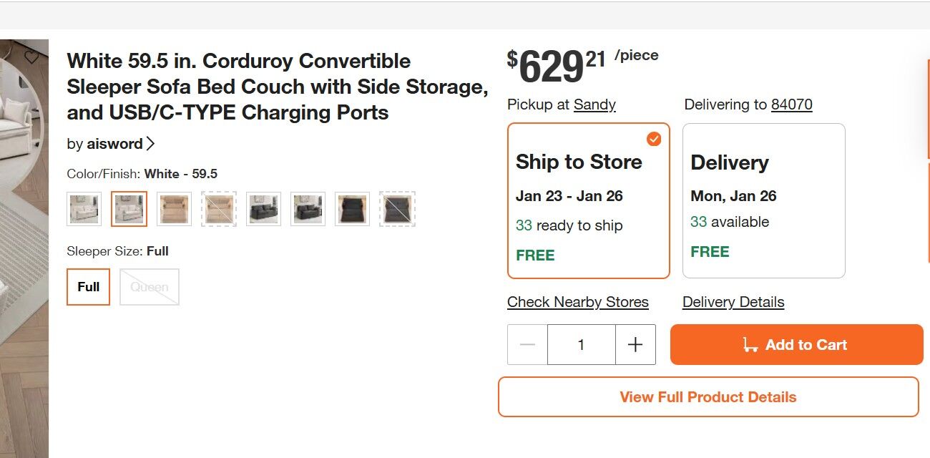Click View Full Product Details button

pos(708,397)
